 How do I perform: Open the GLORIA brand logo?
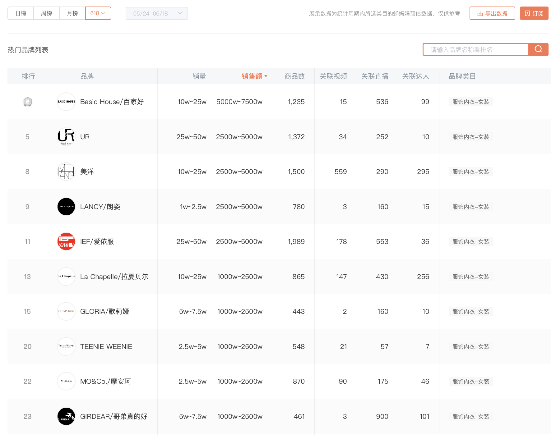[x=66, y=311]
